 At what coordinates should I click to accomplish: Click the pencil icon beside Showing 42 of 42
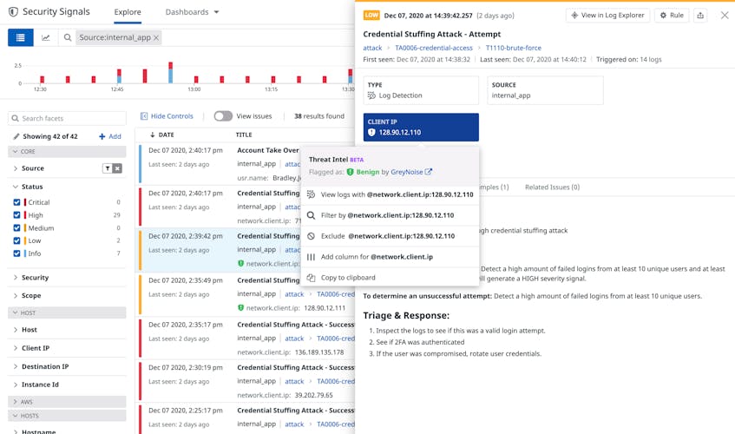[16, 136]
